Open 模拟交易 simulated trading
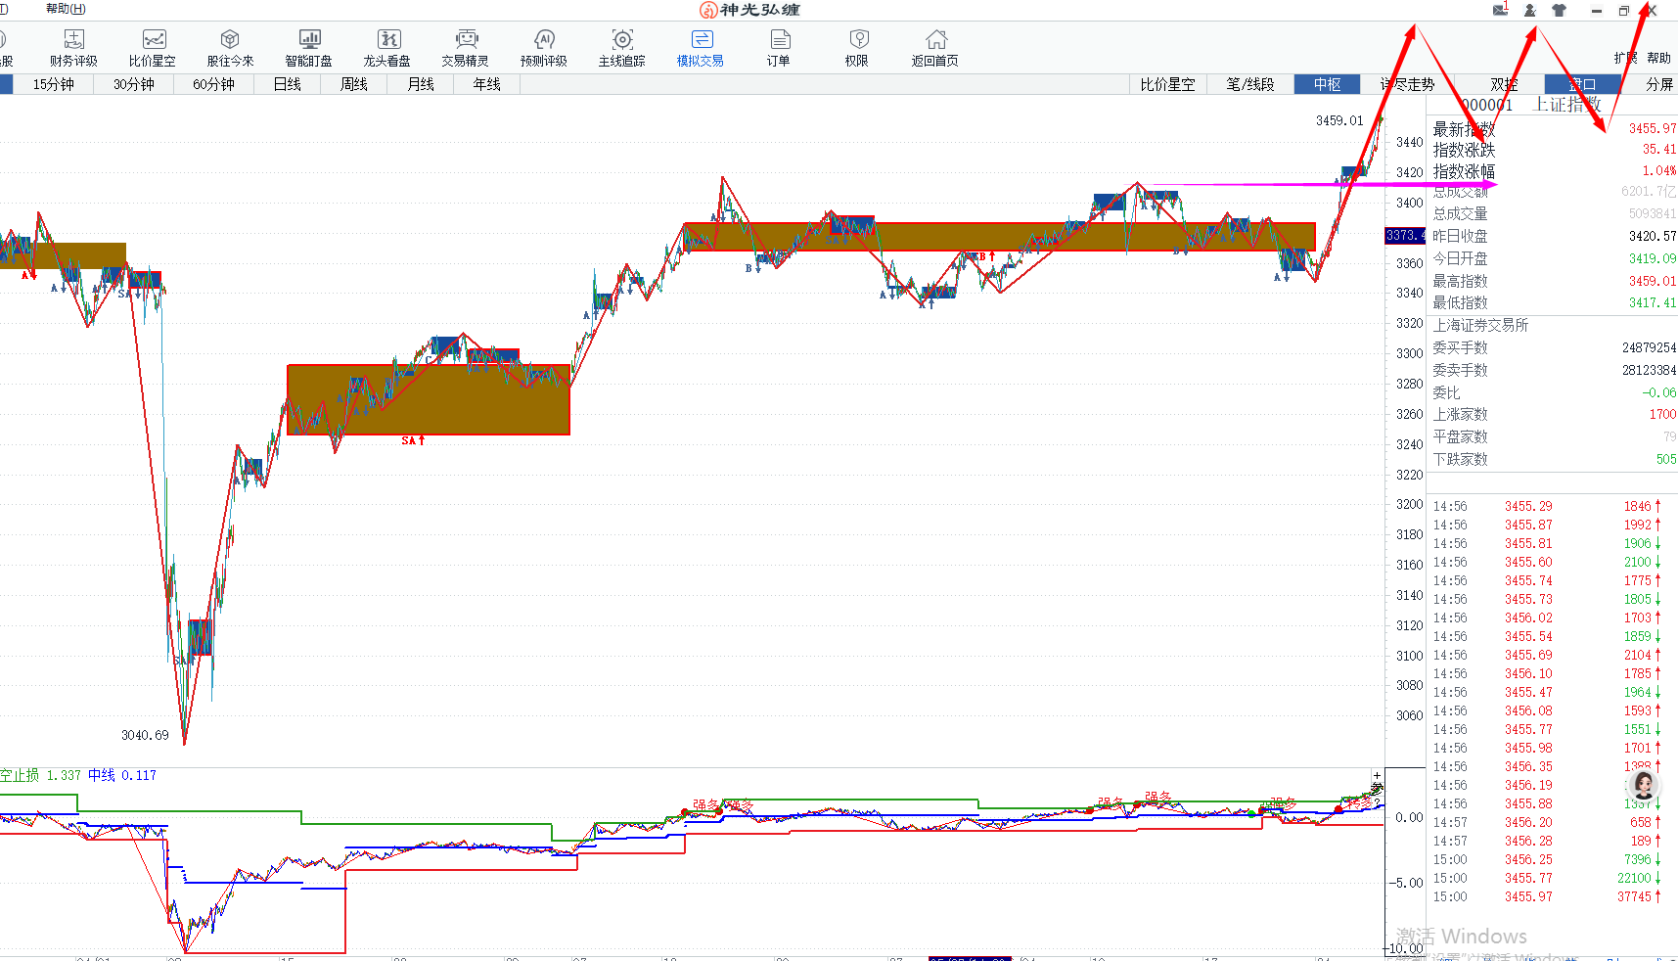 [700, 47]
